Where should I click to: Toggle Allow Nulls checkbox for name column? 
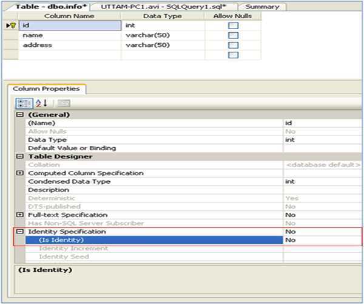click(233, 35)
